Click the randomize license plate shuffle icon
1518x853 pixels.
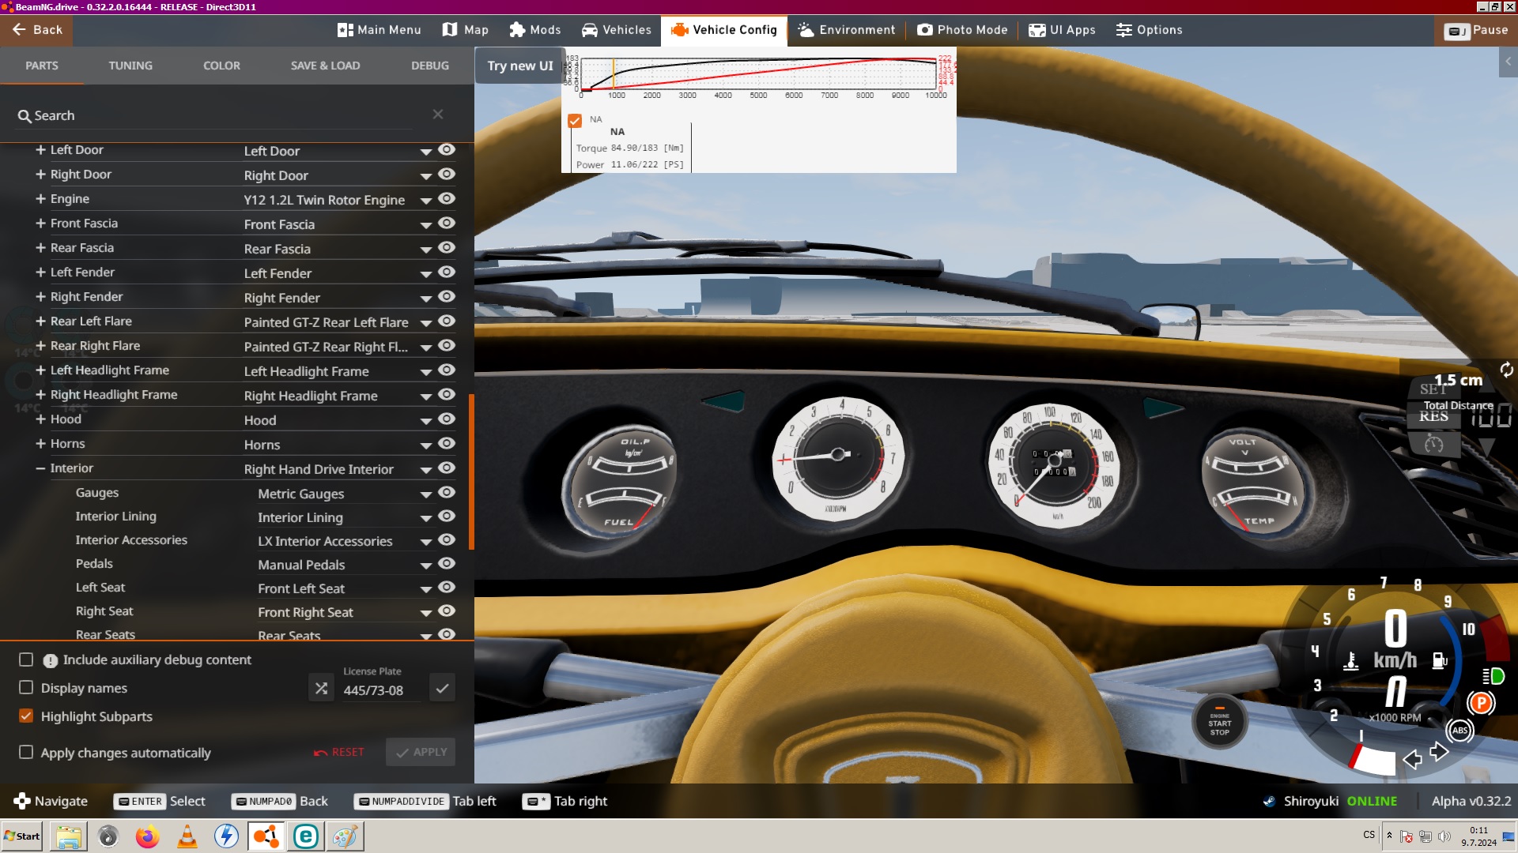coord(321,688)
